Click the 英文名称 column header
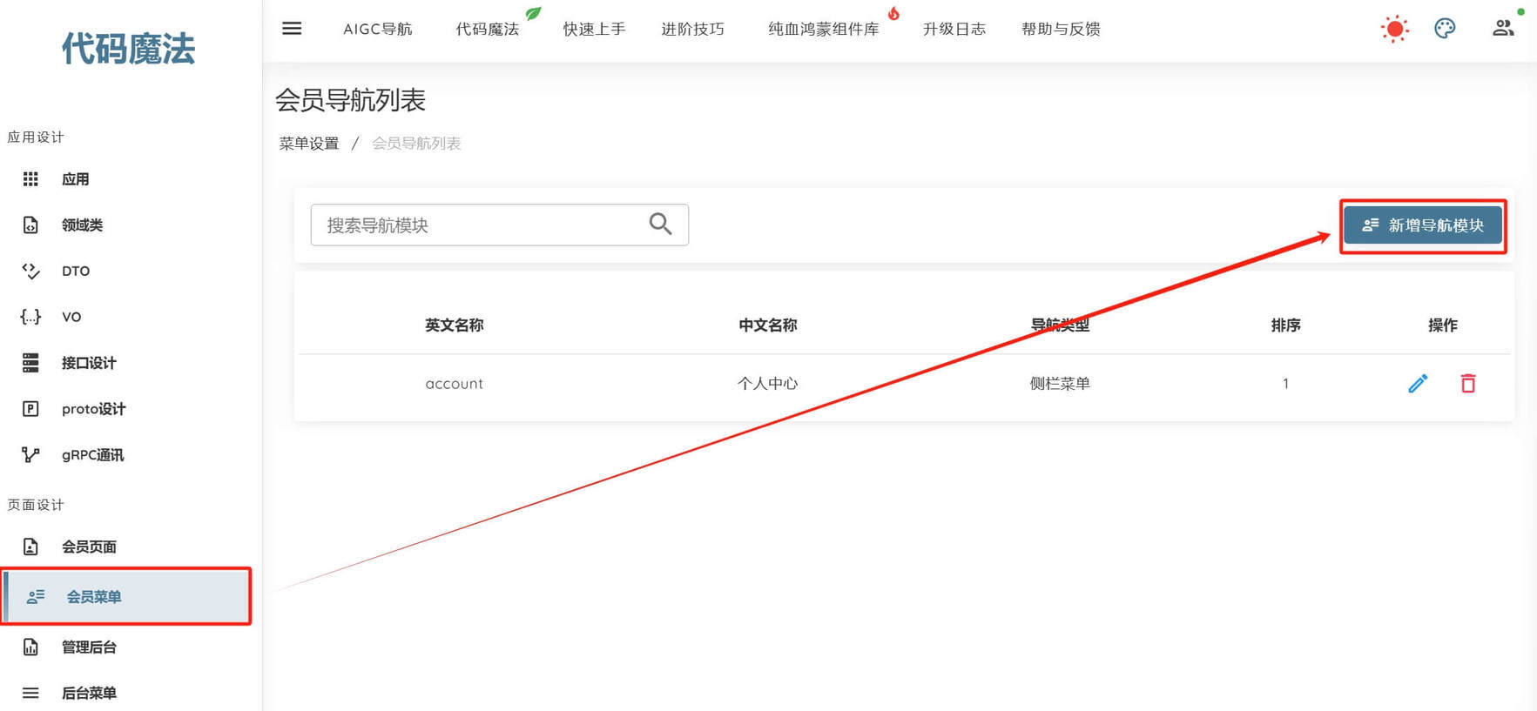 [x=455, y=325]
